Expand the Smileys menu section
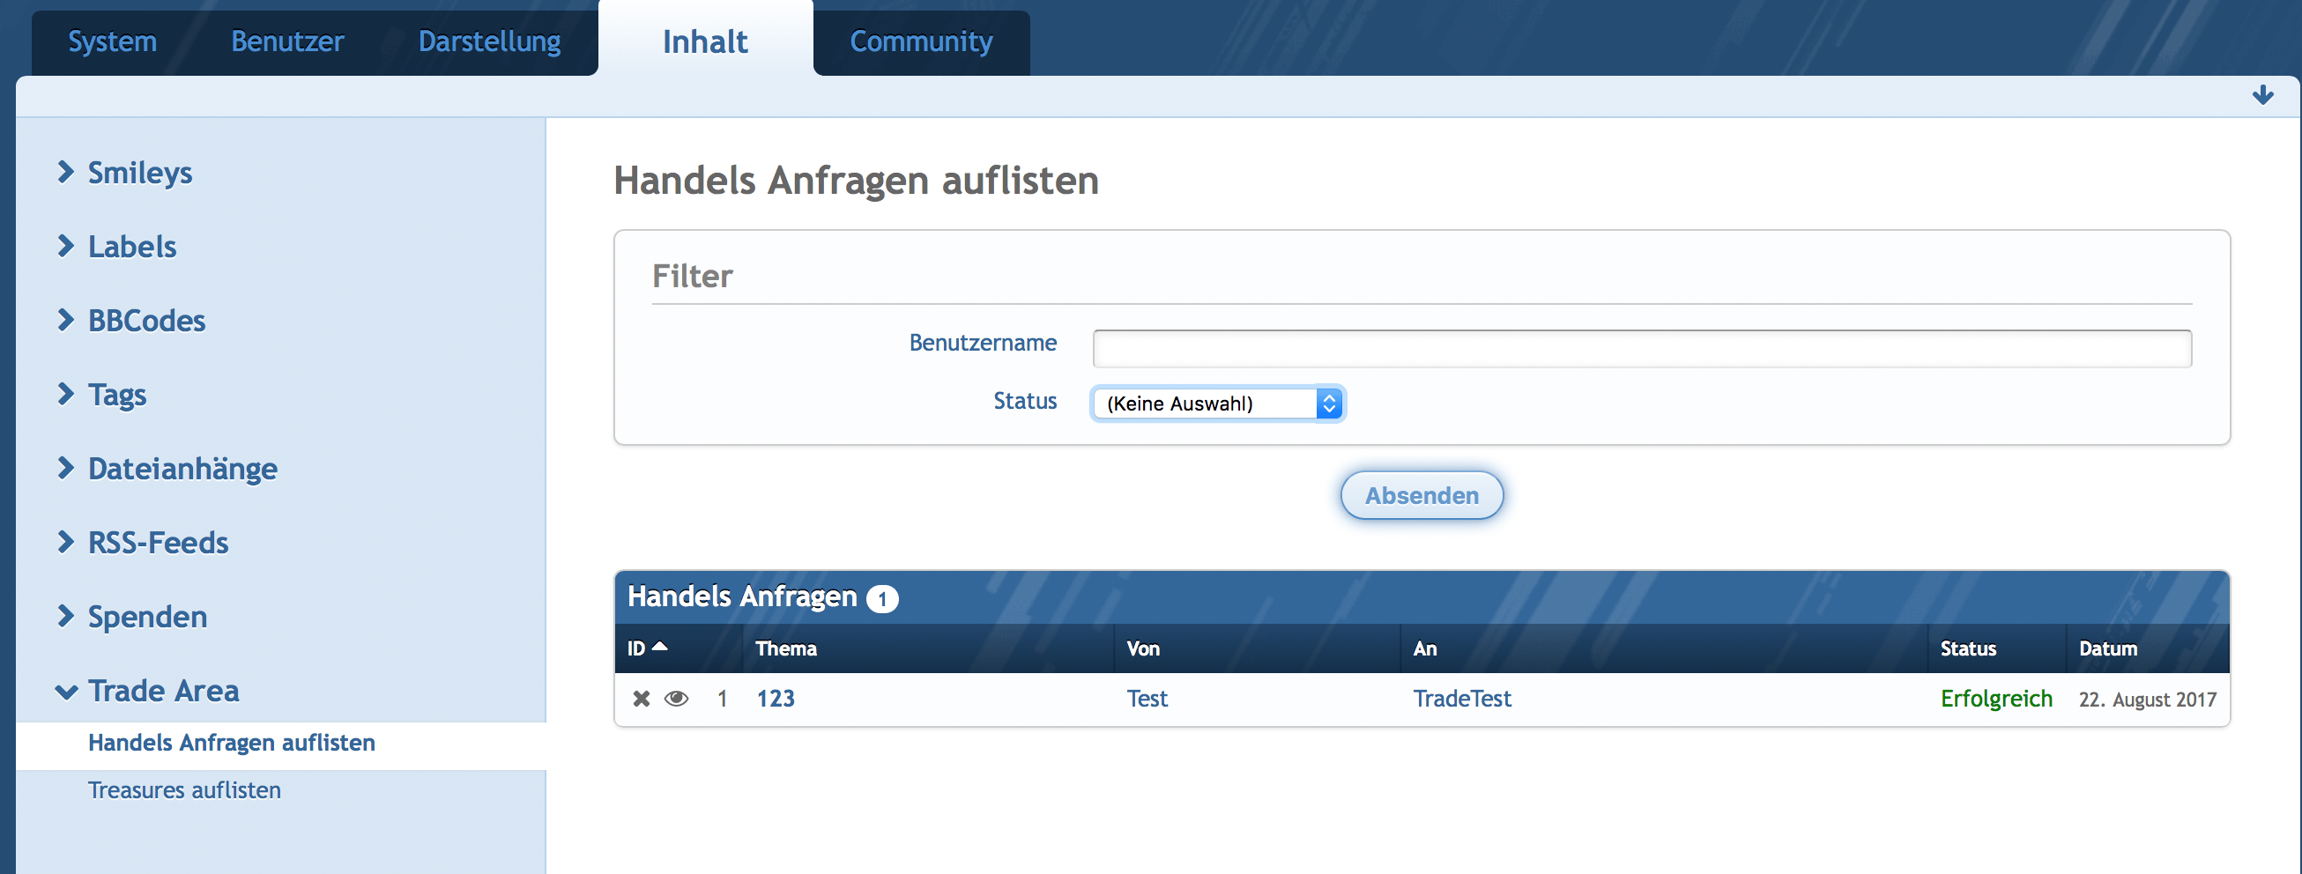2302x874 pixels. tap(124, 173)
